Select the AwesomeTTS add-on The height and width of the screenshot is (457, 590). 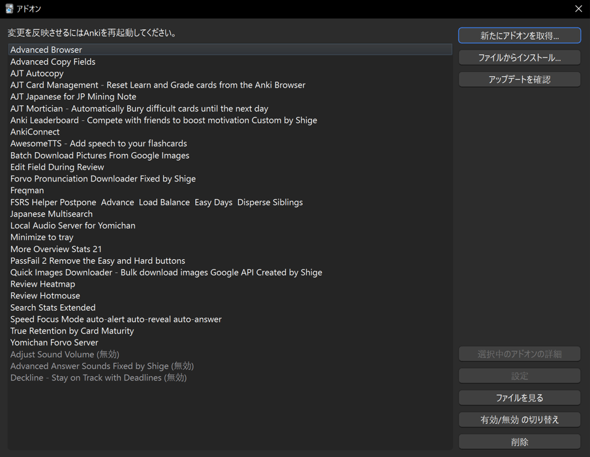click(x=99, y=143)
